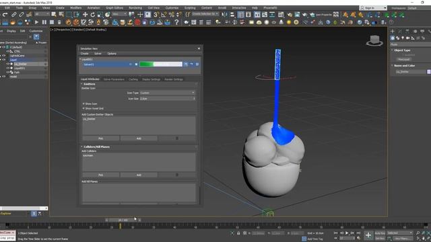Select the Unlink Selection tool icon
Image resolution: width=431 pixels, height=242 pixels.
[x=21, y=15]
